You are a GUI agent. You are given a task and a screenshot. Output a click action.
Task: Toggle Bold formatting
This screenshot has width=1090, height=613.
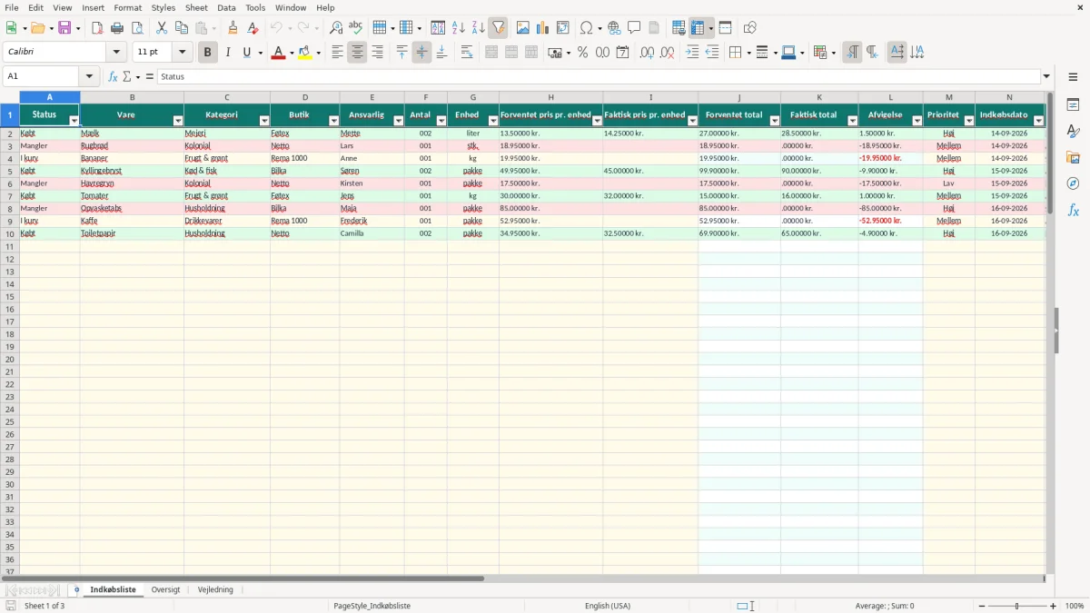(x=208, y=53)
